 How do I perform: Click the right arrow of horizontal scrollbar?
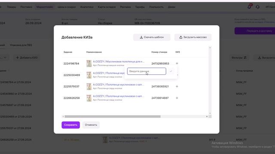tap(207, 116)
